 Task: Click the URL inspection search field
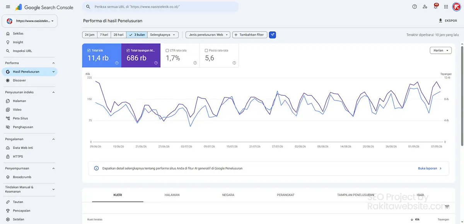pos(160,7)
